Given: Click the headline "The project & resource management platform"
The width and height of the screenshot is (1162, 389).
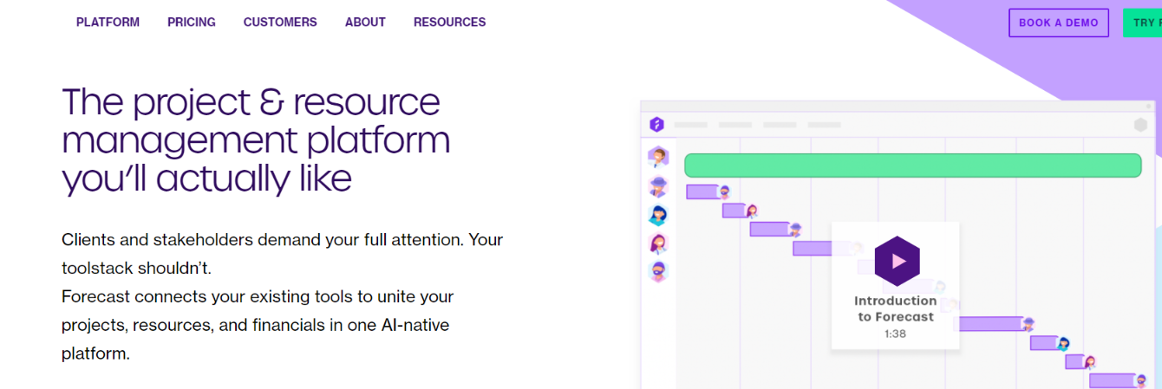Looking at the screenshot, I should point(257,120).
